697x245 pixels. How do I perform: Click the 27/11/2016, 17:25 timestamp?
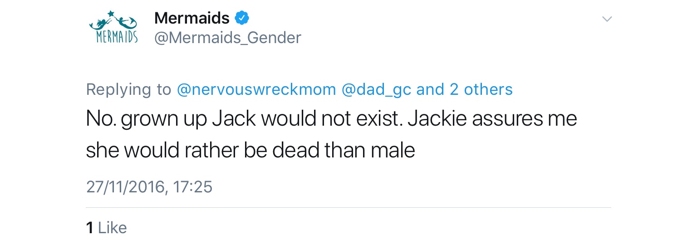click(149, 187)
